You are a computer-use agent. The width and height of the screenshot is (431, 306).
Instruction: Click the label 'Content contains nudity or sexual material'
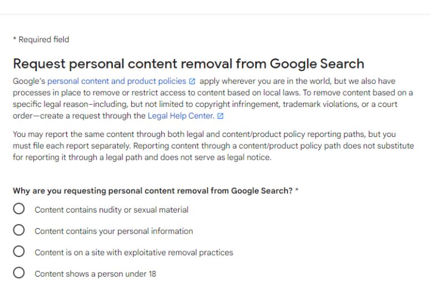(111, 210)
